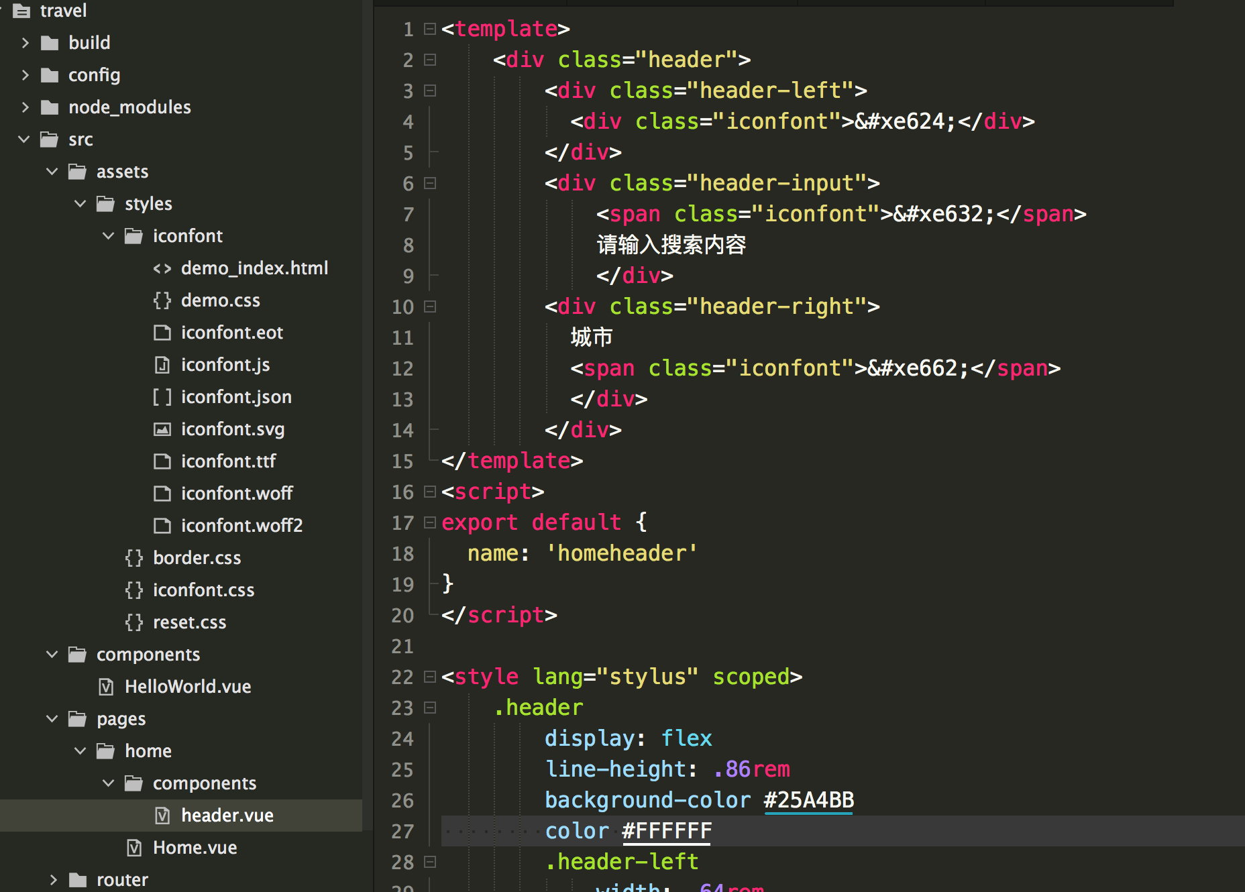Viewport: 1245px width, 892px height.
Task: Fold the header-right div on line 10
Action: (430, 306)
